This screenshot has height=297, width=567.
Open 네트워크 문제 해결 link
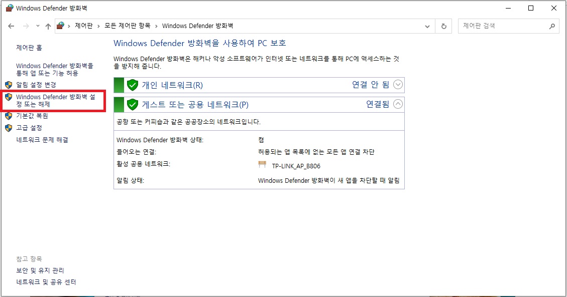coord(42,140)
